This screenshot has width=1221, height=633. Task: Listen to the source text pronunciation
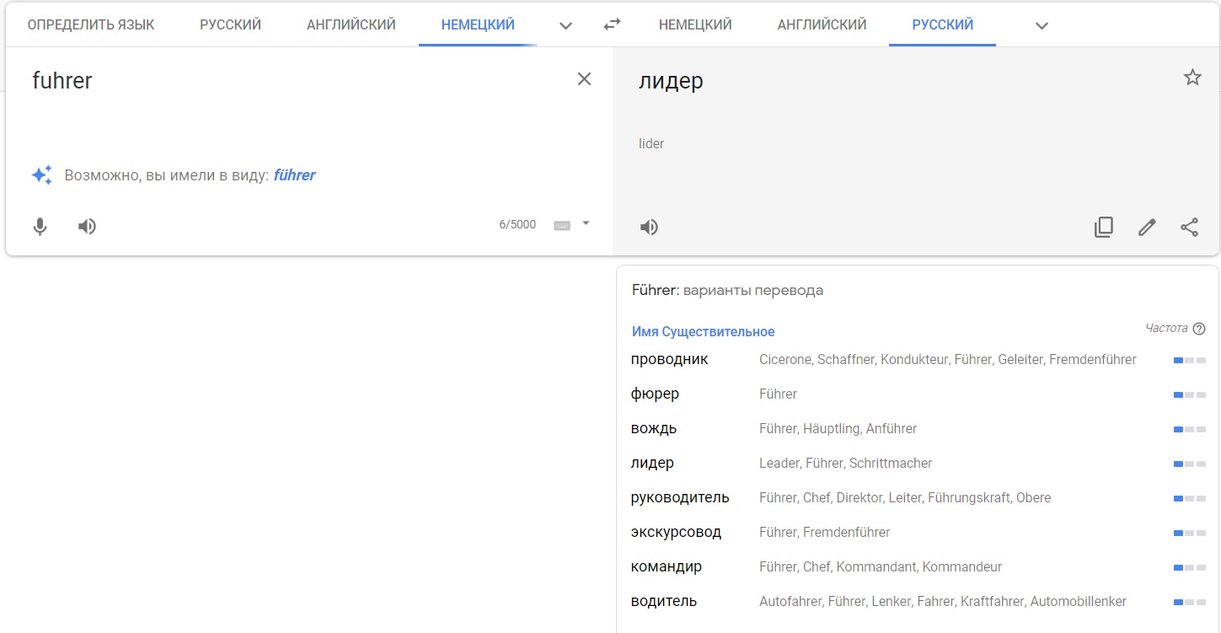click(87, 226)
